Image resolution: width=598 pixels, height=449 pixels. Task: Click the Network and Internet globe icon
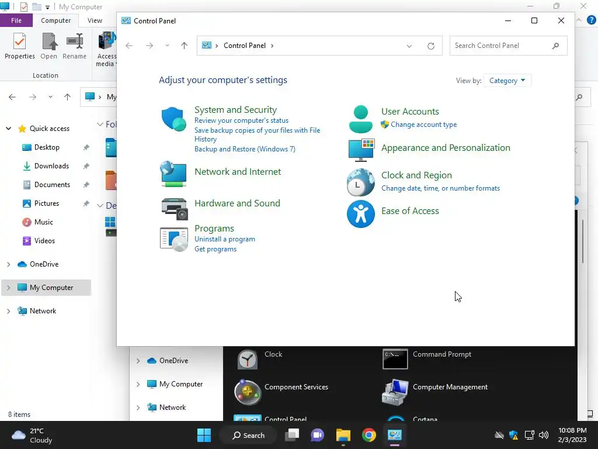pos(173,174)
